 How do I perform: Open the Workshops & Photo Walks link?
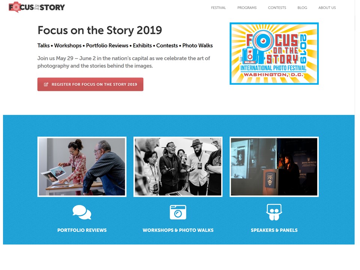click(x=178, y=230)
